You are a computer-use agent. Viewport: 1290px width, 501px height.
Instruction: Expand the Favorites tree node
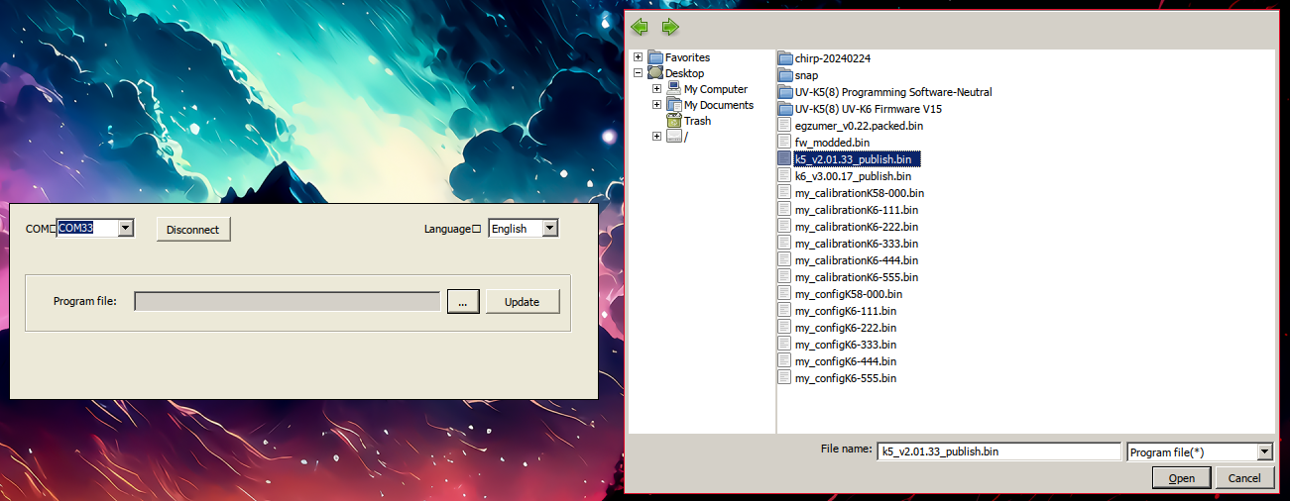tap(639, 57)
